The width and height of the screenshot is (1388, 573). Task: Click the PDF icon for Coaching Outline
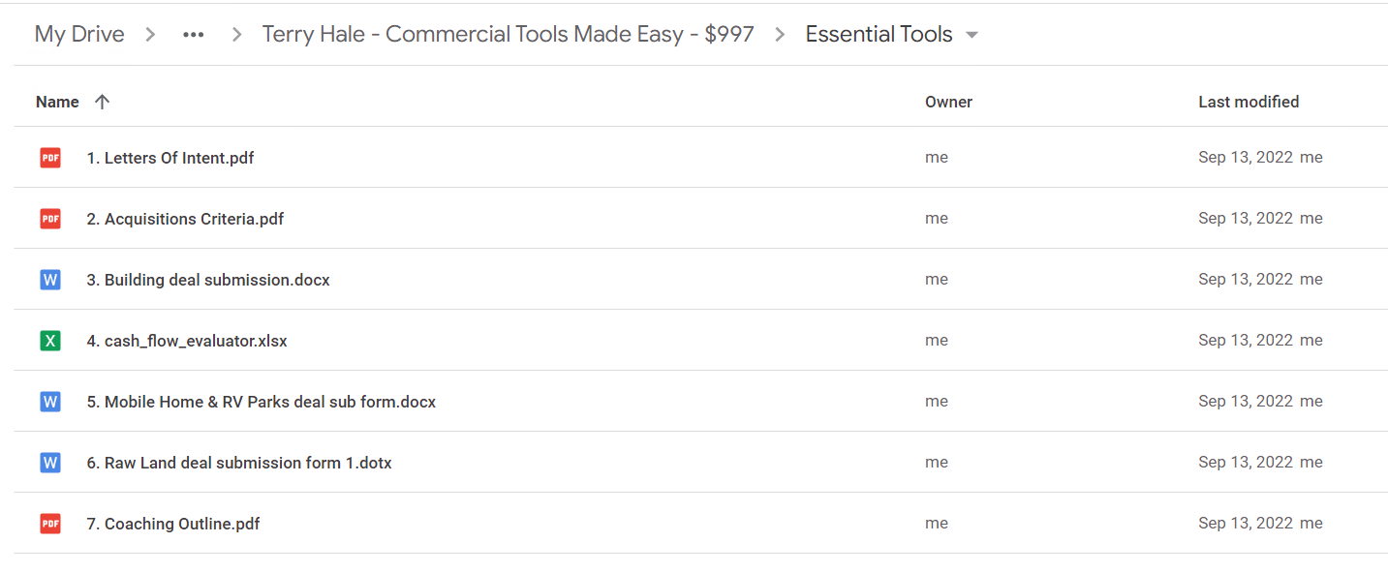(50, 523)
